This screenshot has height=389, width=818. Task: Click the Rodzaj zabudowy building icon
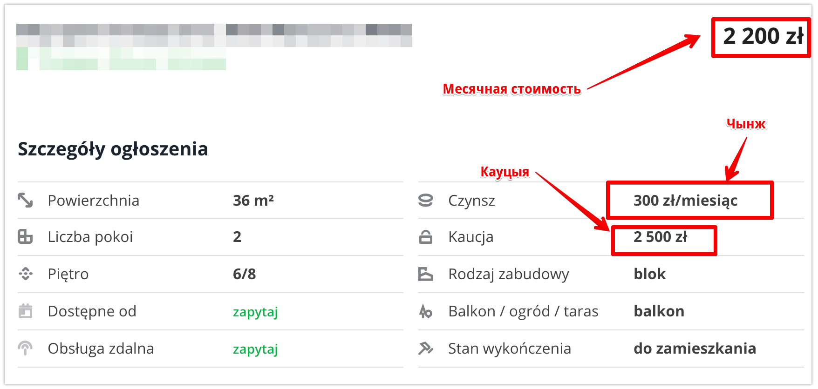(x=426, y=274)
